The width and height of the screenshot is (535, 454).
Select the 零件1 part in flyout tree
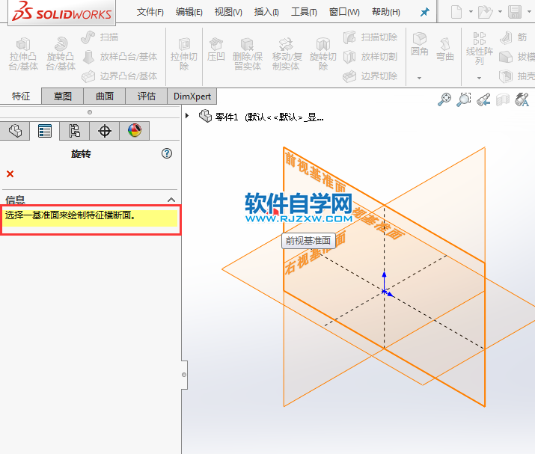pos(262,117)
